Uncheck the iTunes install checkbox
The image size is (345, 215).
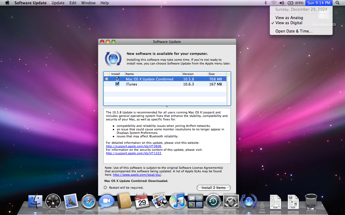click(x=117, y=84)
